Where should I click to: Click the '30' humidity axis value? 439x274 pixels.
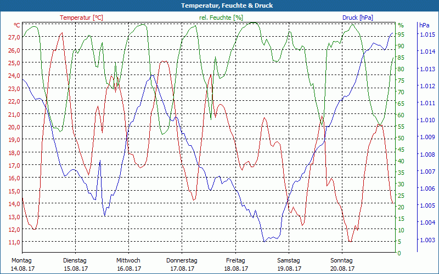point(401,184)
